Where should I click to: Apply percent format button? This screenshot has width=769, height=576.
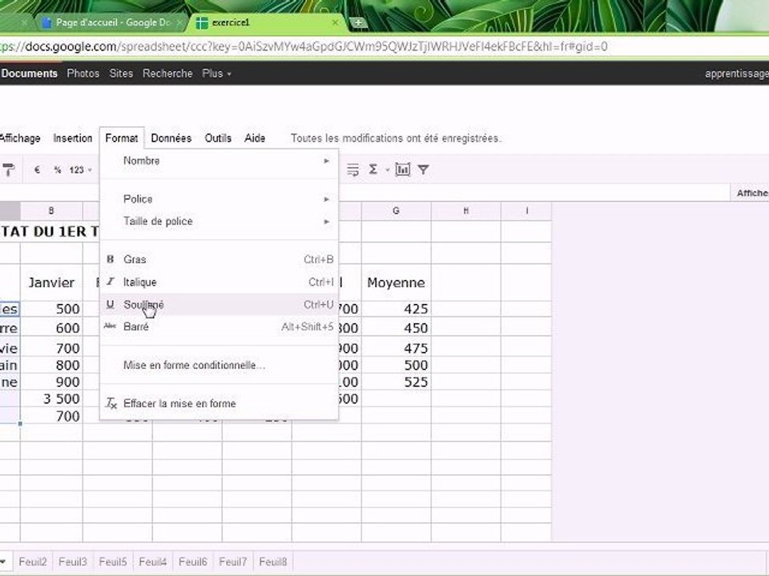coord(58,170)
